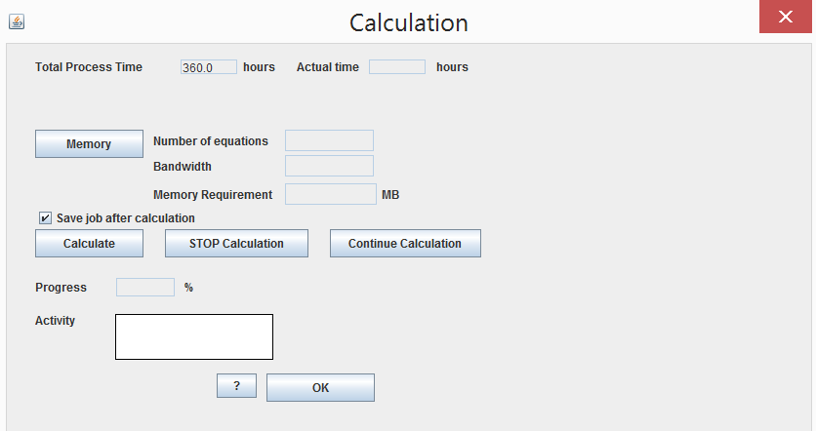The image size is (816, 431).
Task: Close the Calculation window
Action: click(786, 17)
